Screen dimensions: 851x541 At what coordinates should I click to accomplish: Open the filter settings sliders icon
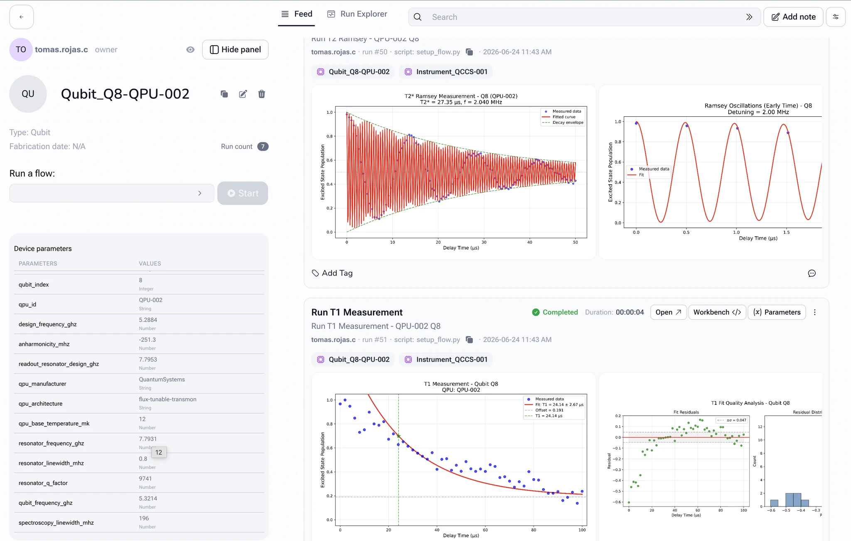836,17
